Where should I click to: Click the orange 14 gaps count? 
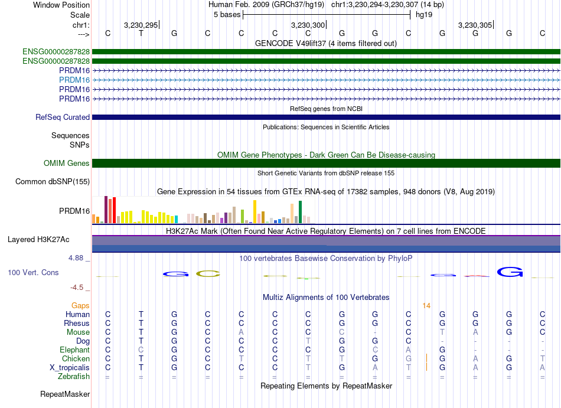426,306
